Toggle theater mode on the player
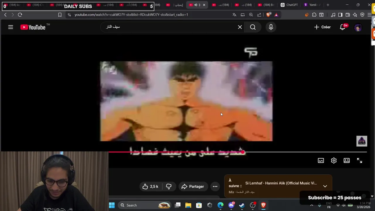 coord(347,161)
